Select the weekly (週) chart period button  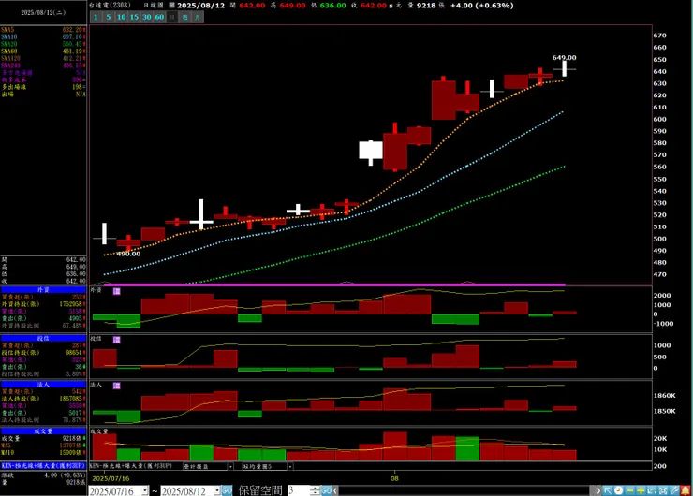point(185,17)
